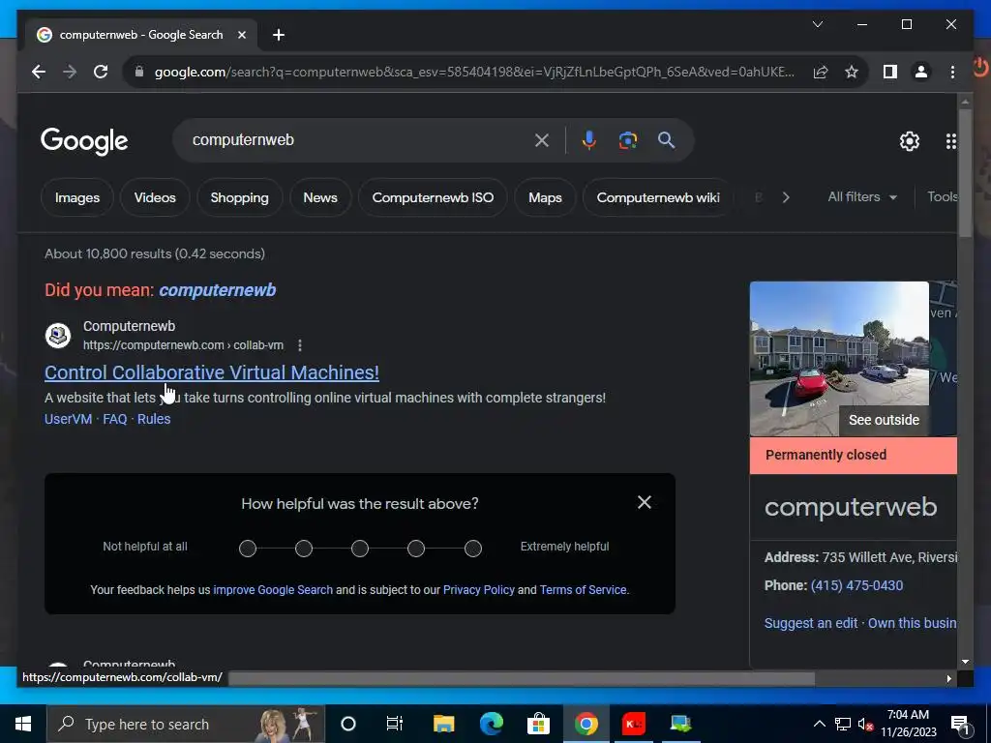The image size is (991, 743).
Task: Open the improve Google Search link
Action: pos(273,590)
